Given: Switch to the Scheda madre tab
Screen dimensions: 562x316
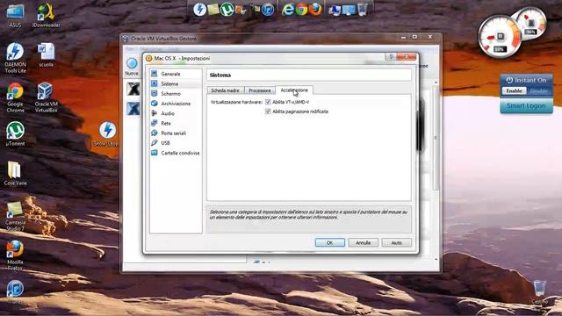Looking at the screenshot, I should pyautogui.click(x=225, y=90).
